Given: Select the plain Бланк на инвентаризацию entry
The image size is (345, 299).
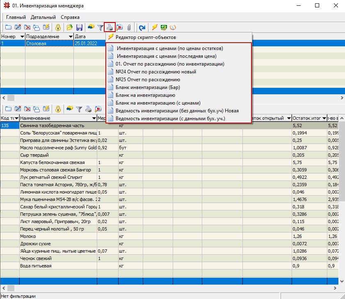Looking at the screenshot, I should click(x=179, y=95).
